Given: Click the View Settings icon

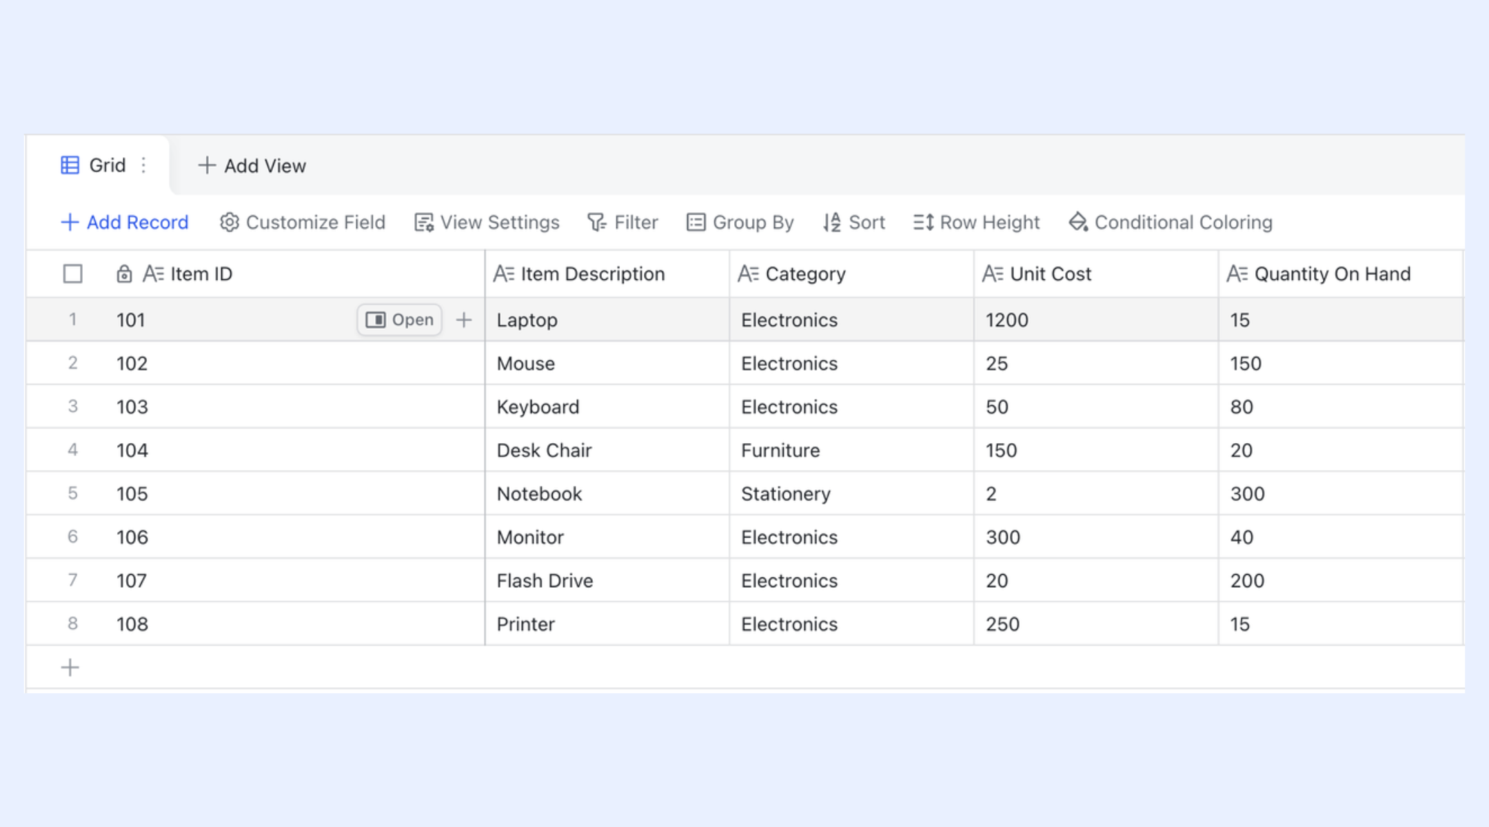Looking at the screenshot, I should pos(424,223).
